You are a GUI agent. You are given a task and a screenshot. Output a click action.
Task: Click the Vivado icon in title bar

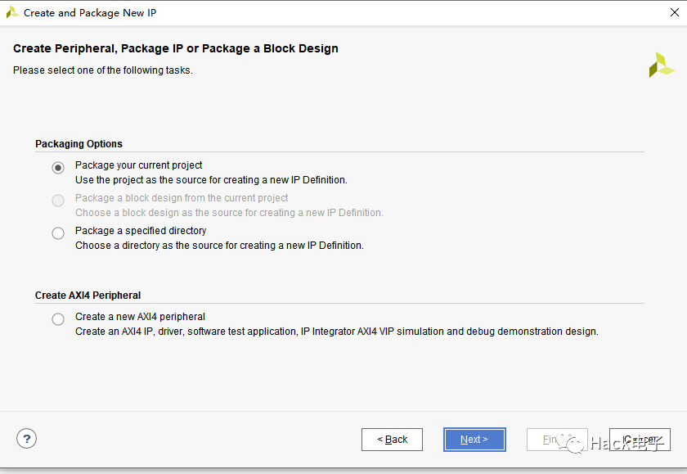[x=12, y=12]
